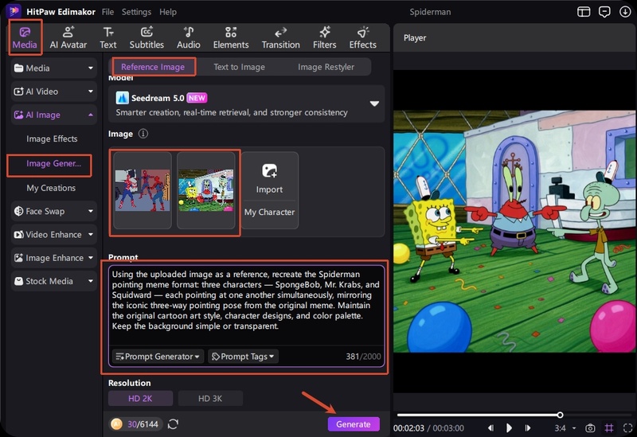
Task: Step forward one frame in player
Action: pos(528,428)
